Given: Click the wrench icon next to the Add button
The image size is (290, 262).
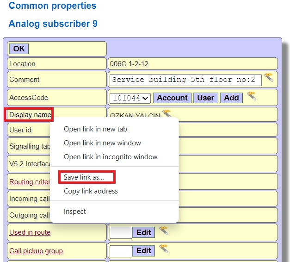Looking at the screenshot, I should 251,96.
